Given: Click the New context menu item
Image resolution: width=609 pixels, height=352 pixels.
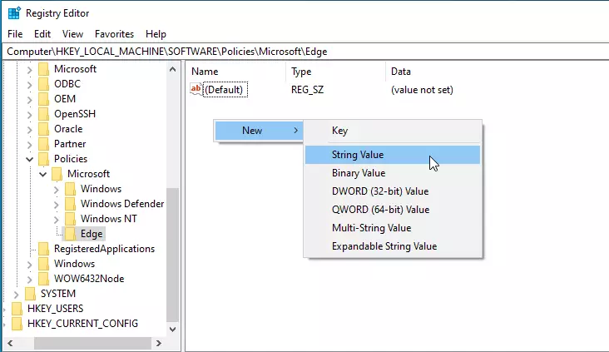Looking at the screenshot, I should [259, 131].
